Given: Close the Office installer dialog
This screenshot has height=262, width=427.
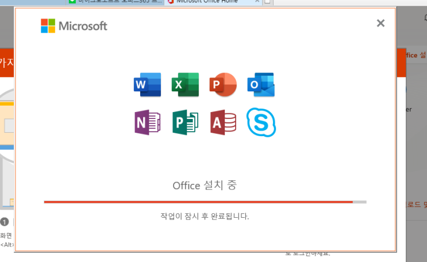Looking at the screenshot, I should [380, 23].
